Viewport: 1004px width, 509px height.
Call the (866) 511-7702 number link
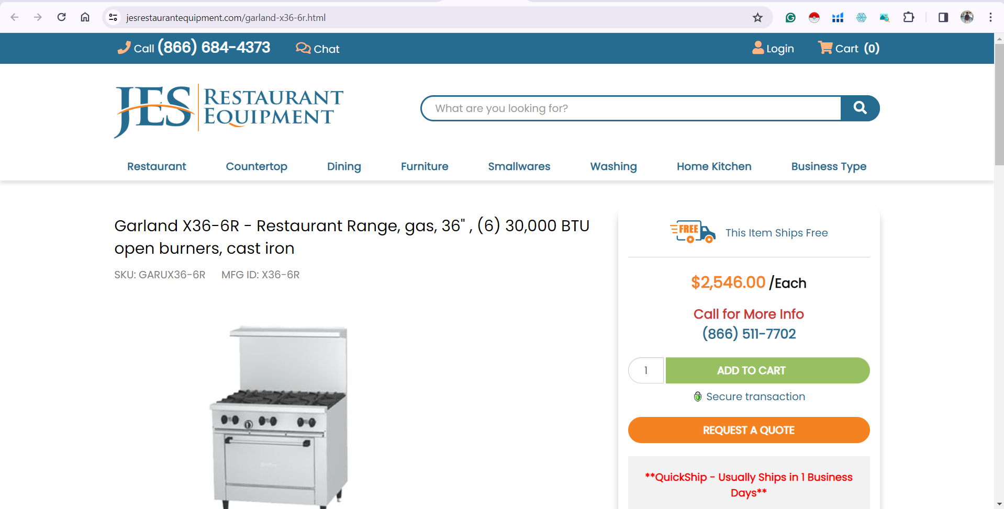749,334
